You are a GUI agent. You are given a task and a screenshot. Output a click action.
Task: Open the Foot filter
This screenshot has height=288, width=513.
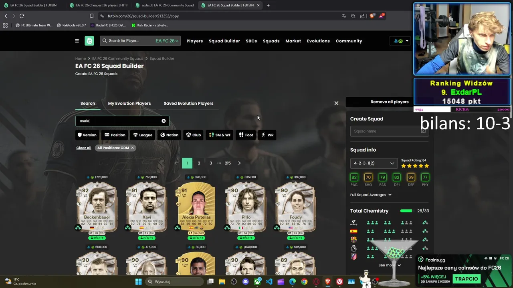coord(246,135)
